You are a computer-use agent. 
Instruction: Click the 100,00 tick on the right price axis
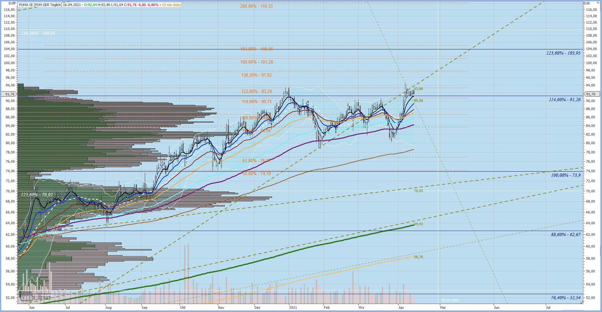pos(591,63)
